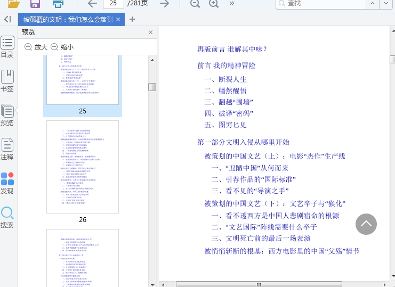The image size is (395, 287).
Task: Open link 三、文明死亡前的最后一场表演
Action: click(x=261, y=238)
